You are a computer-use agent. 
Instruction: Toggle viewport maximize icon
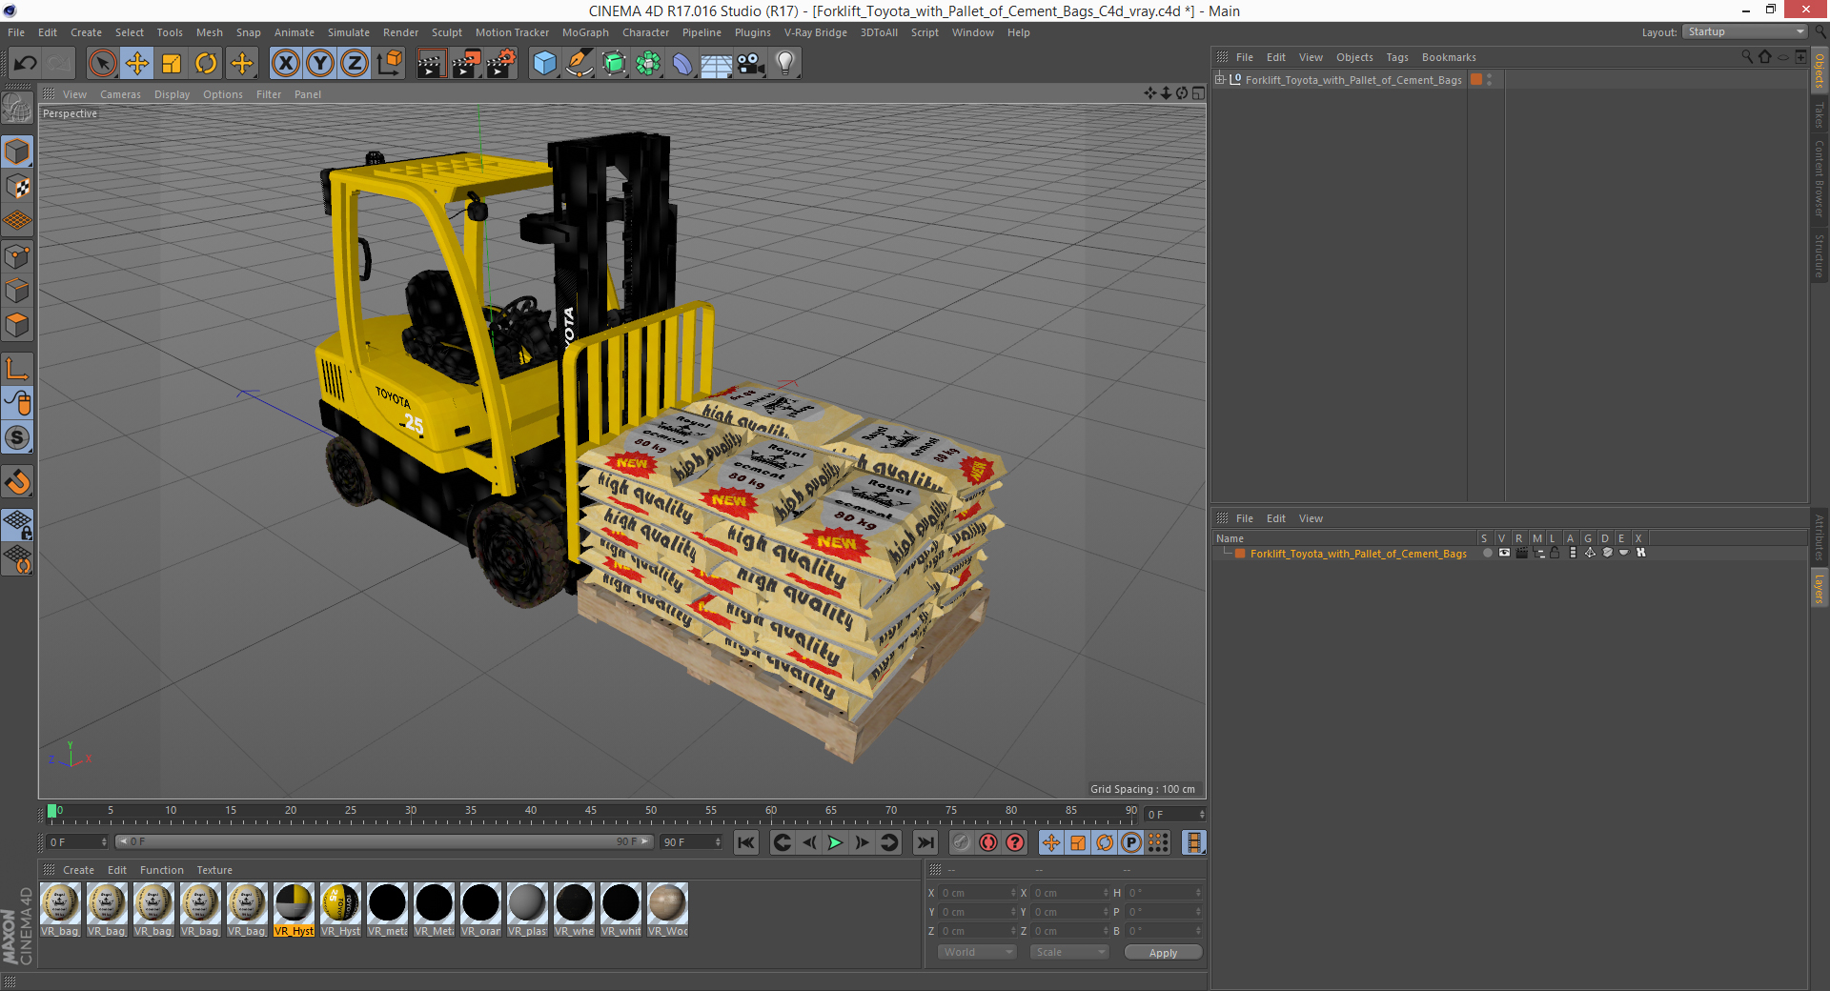tap(1198, 93)
